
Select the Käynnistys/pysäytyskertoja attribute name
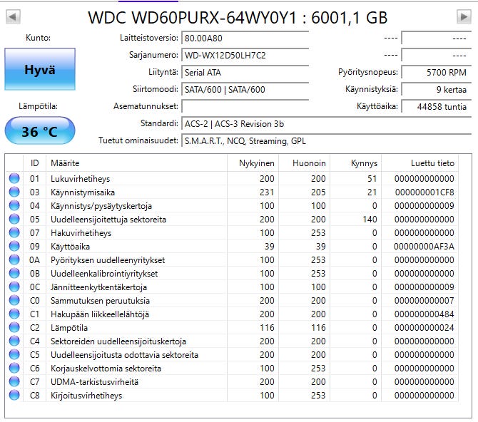[101, 206]
